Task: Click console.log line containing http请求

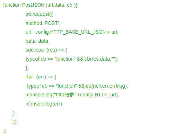Action: pyautogui.click(x=73, y=95)
